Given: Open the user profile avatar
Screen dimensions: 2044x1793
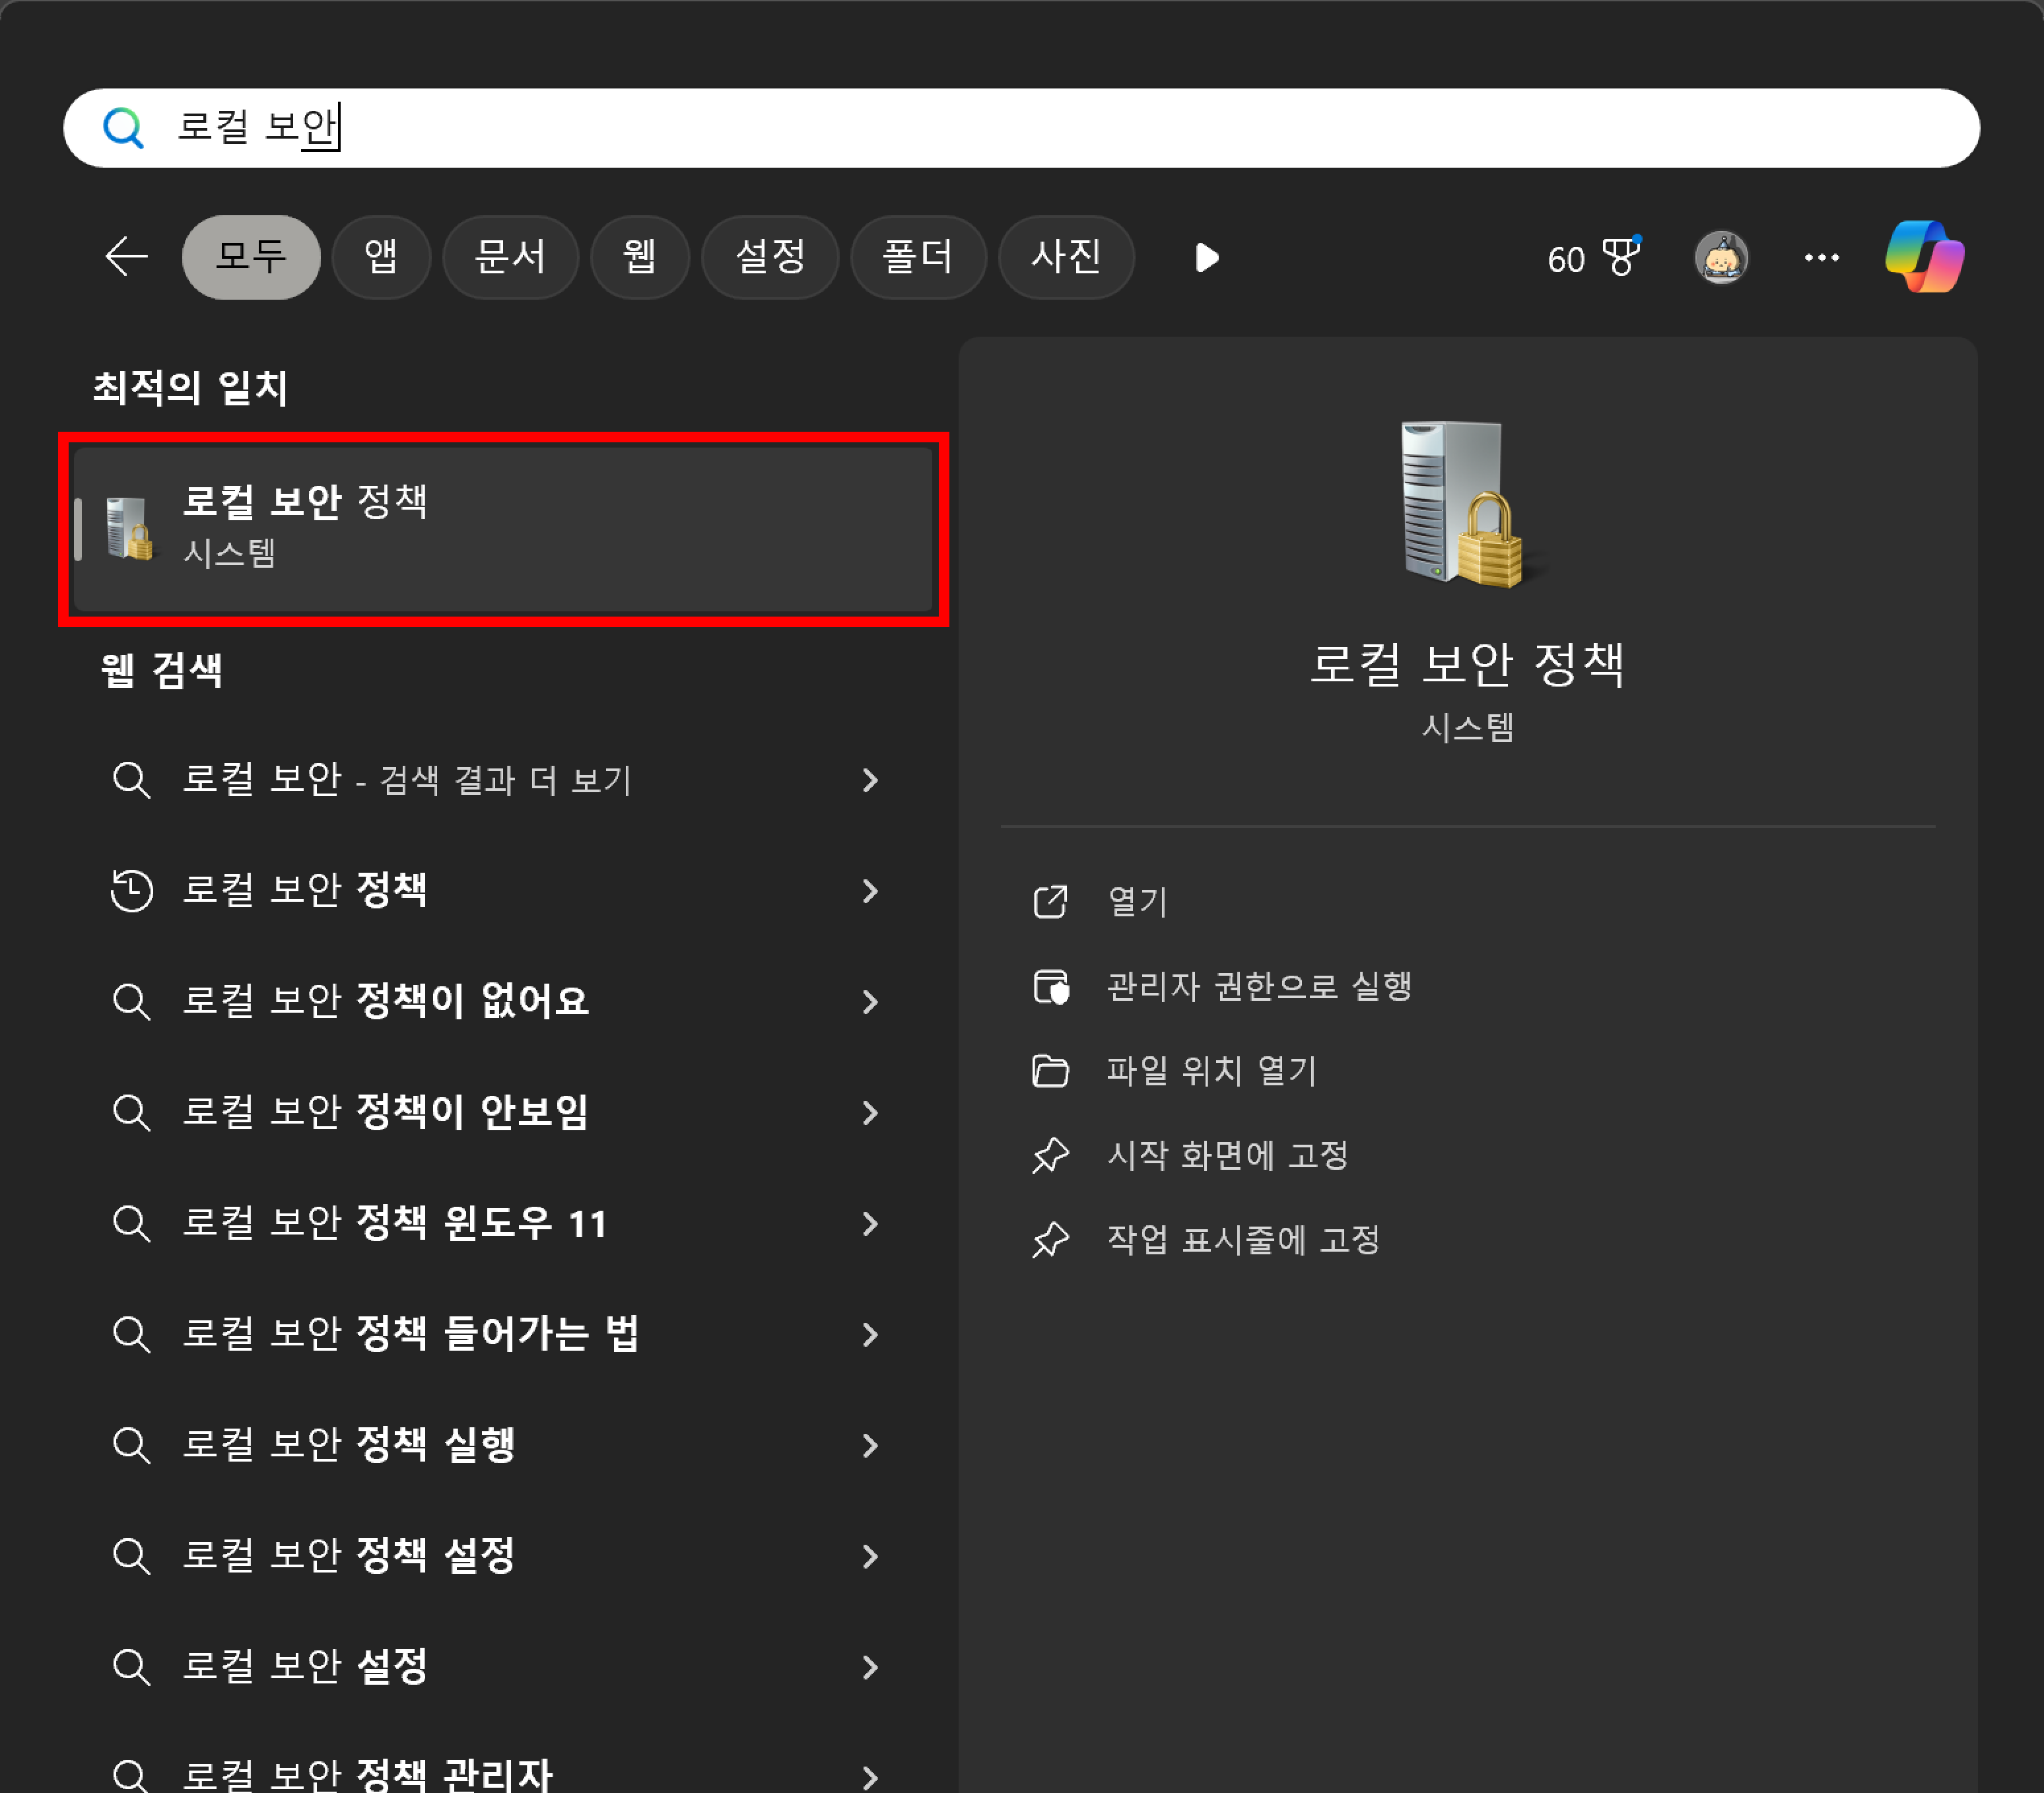Looking at the screenshot, I should [1721, 258].
